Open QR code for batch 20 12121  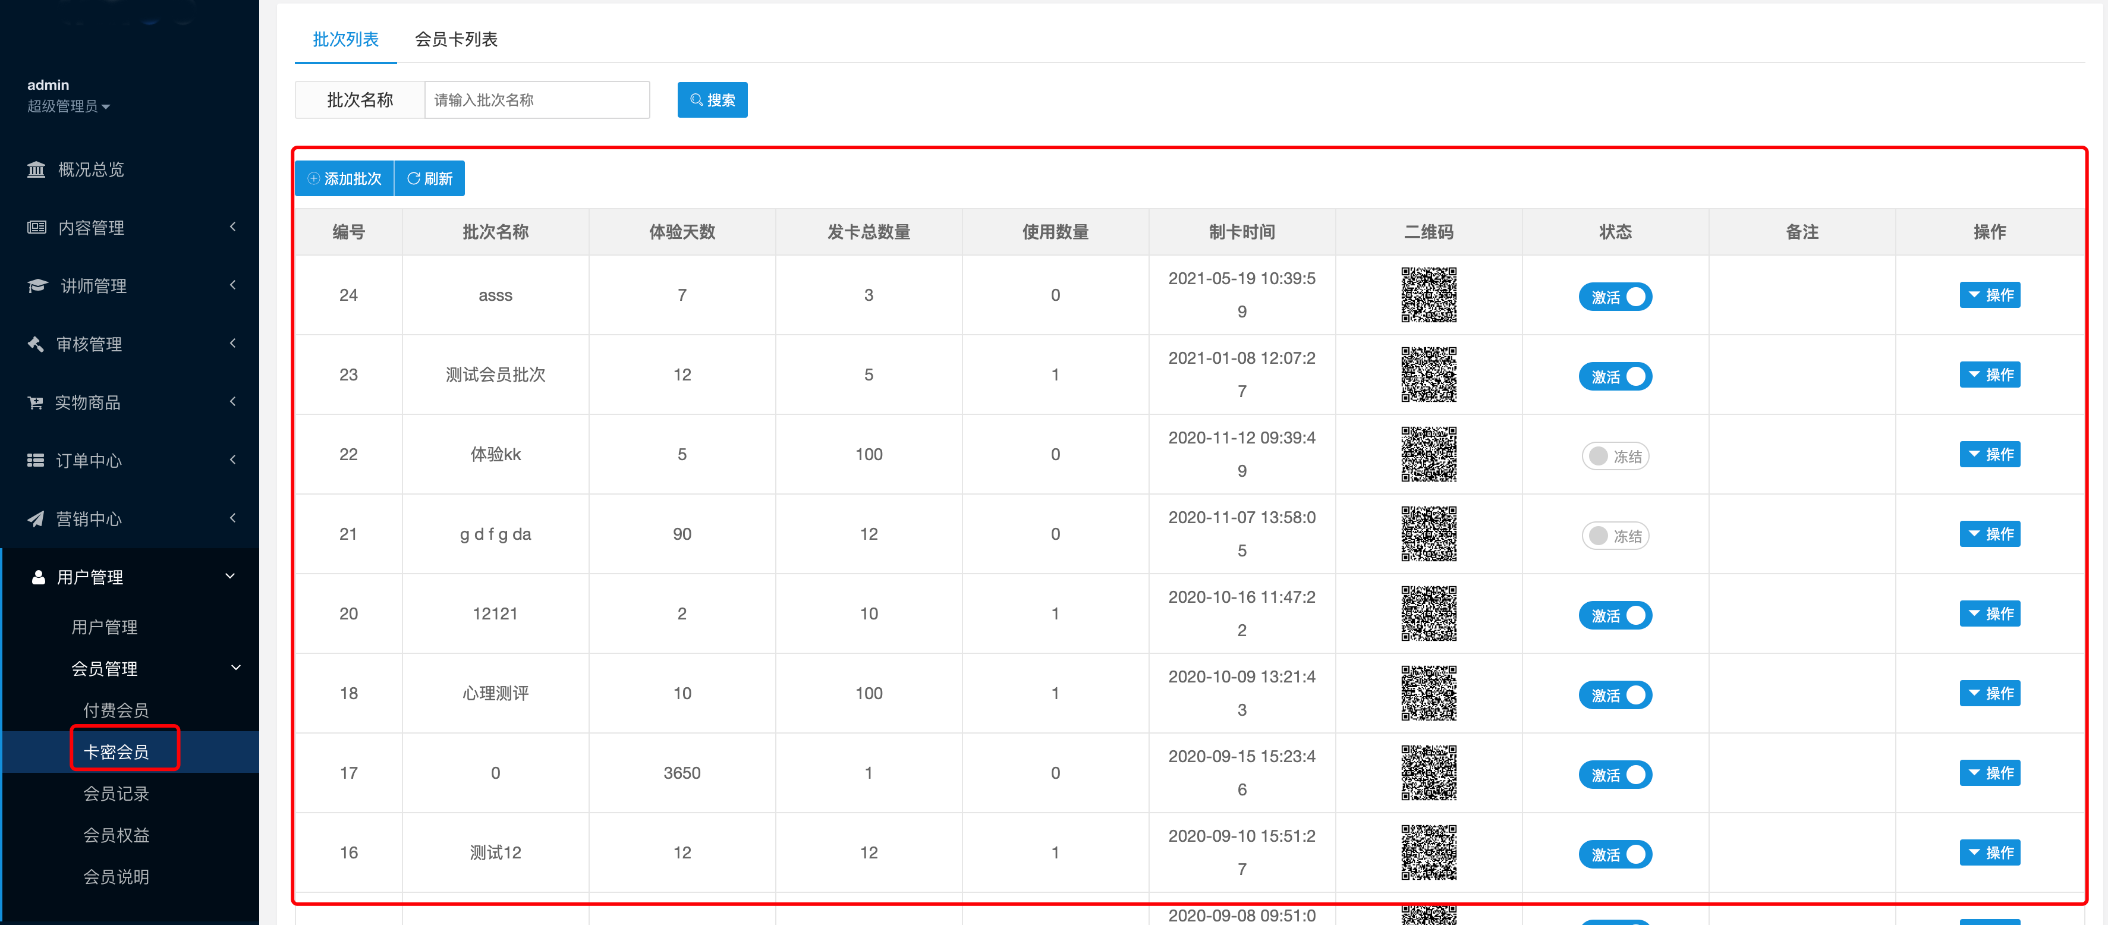[x=1428, y=613]
